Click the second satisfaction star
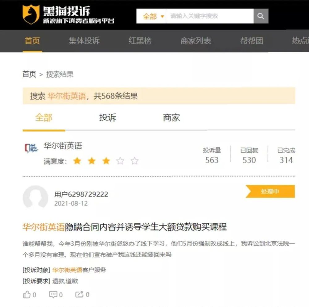This screenshot has height=307, width=309. pyautogui.click(x=92, y=161)
